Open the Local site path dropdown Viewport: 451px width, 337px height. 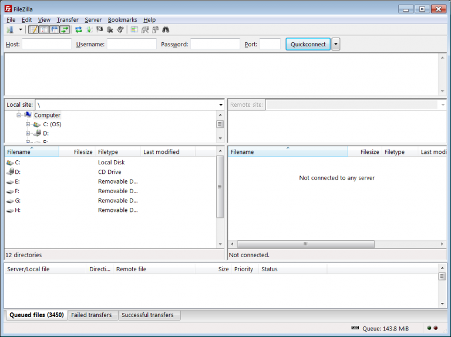click(221, 105)
